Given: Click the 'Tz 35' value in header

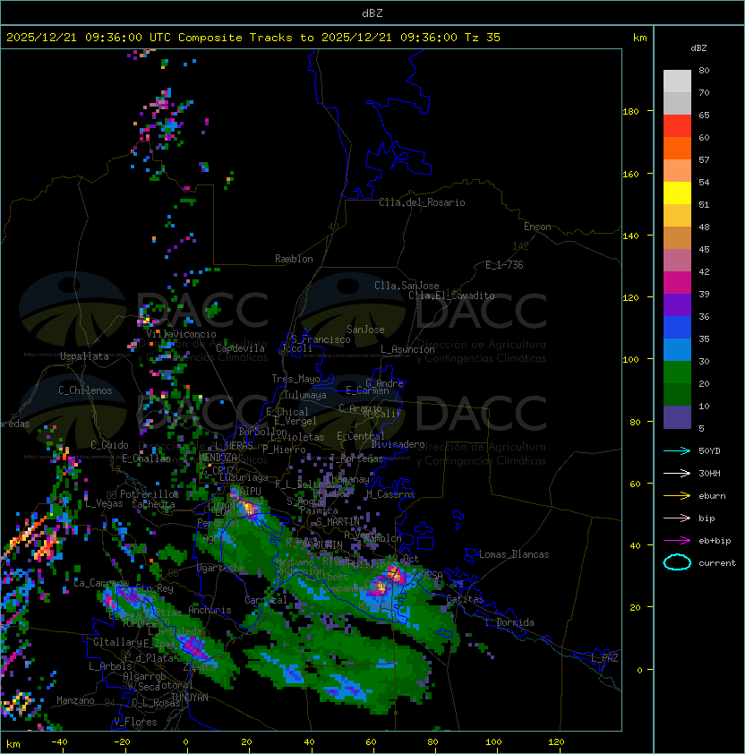Looking at the screenshot, I should coord(483,38).
